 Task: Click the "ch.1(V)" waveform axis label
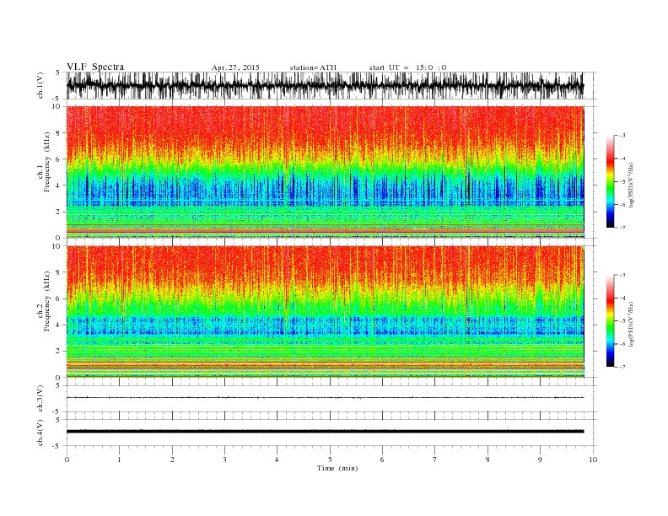tap(40, 85)
